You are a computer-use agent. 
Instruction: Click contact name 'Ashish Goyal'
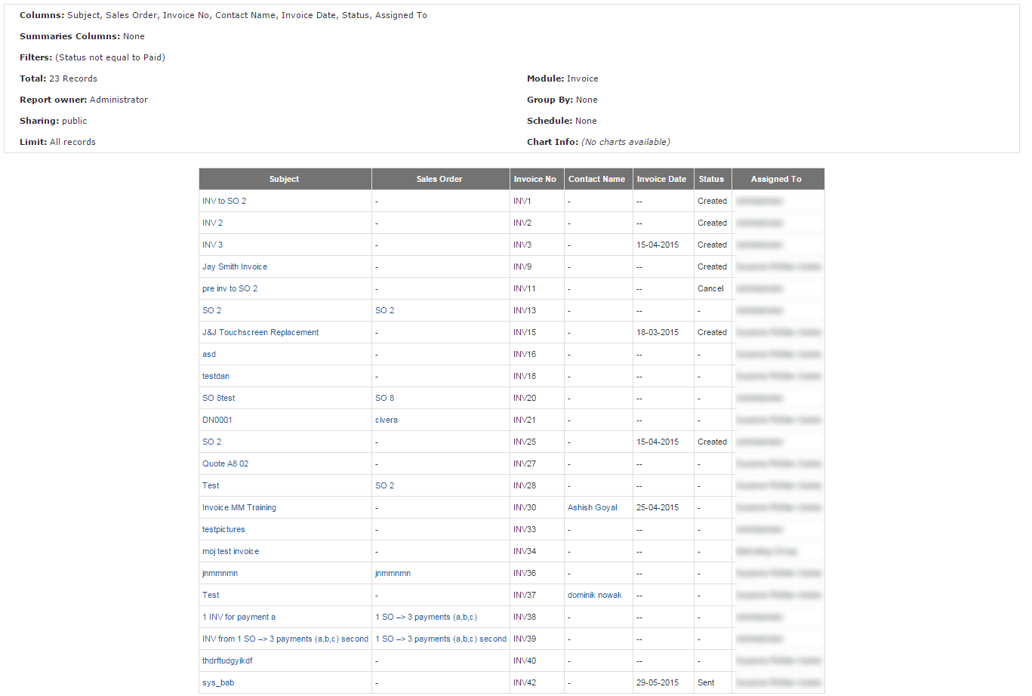[x=593, y=507]
